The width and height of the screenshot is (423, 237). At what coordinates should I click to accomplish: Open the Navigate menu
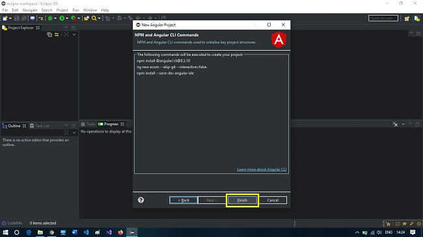[x=30, y=10]
